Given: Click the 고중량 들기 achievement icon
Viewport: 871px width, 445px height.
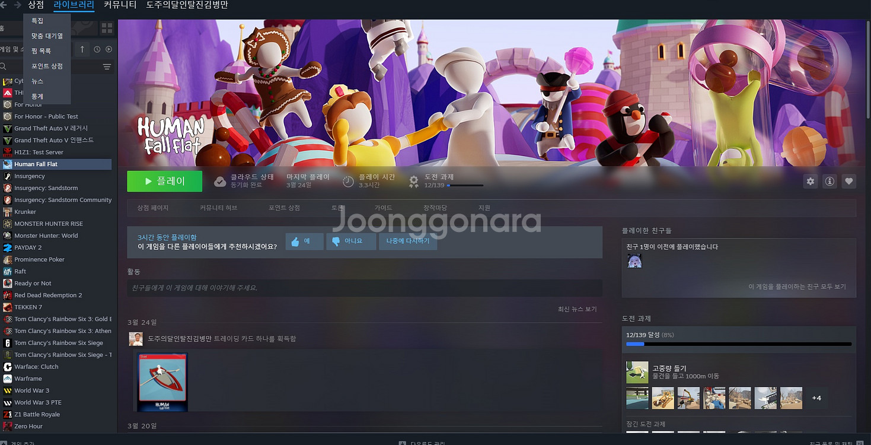Looking at the screenshot, I should (637, 373).
